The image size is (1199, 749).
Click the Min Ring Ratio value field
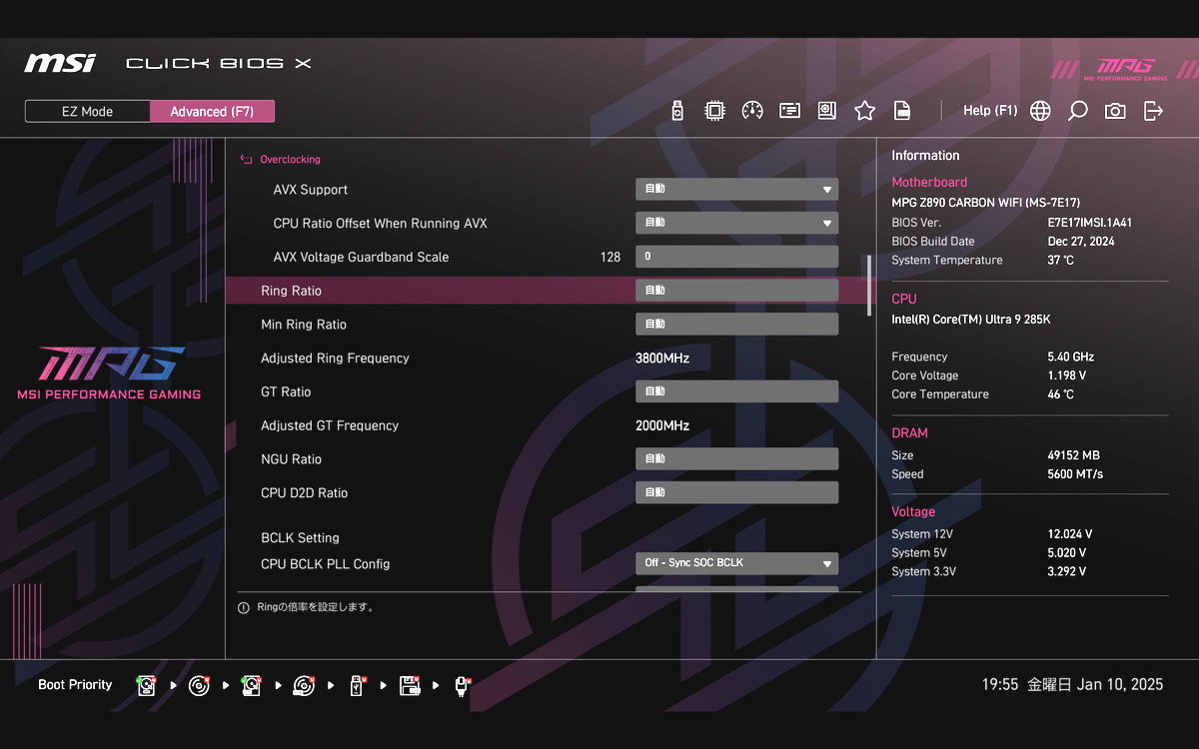[x=736, y=325]
